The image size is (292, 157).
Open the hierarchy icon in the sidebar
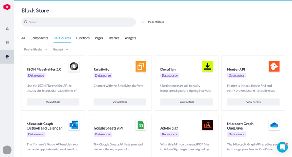click(x=7, y=28)
